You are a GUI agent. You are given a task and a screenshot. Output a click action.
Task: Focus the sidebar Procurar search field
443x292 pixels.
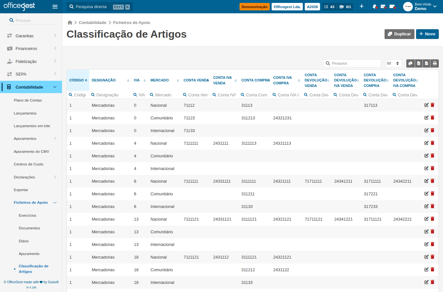[32, 20]
